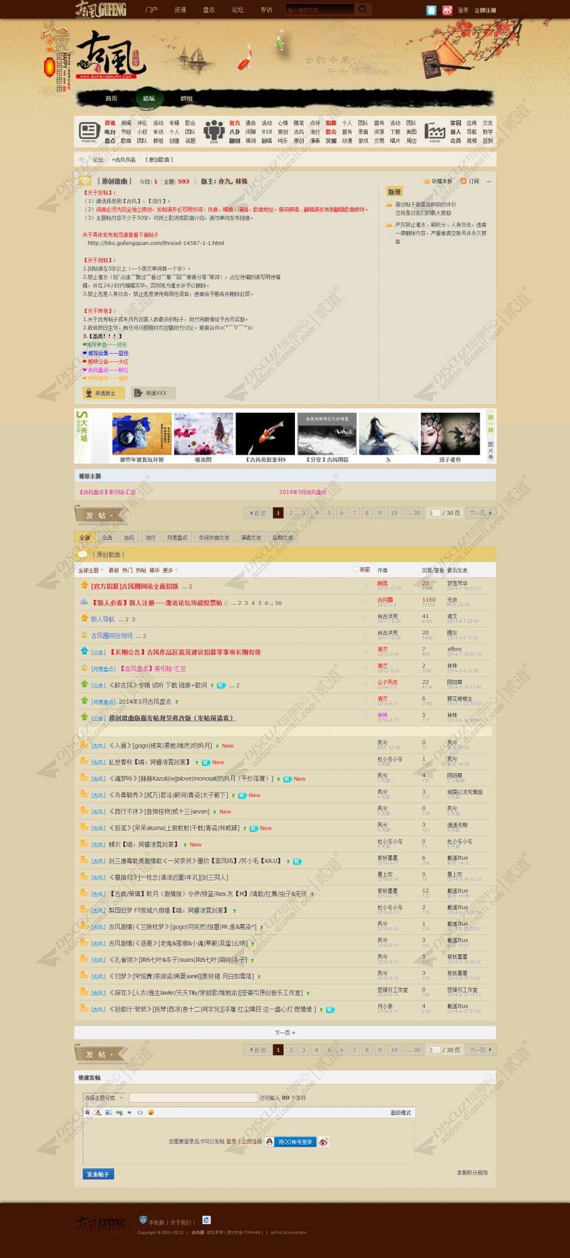The height and width of the screenshot is (1258, 570).
Task: Open the RSS 订阅 subscribe feed icon
Action: (x=464, y=181)
